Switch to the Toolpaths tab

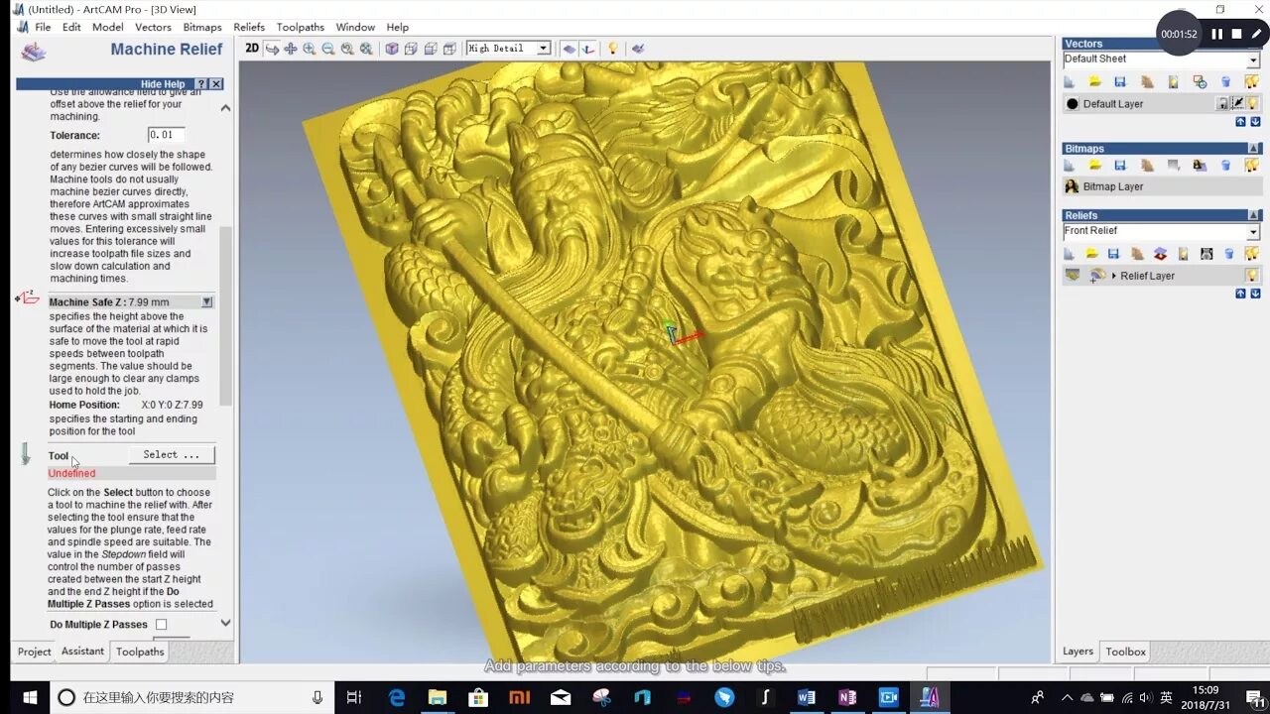click(140, 652)
